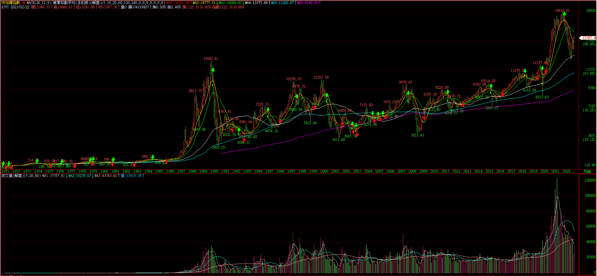Click the red up arrow beside 市加權指數 title

tap(24, 3)
